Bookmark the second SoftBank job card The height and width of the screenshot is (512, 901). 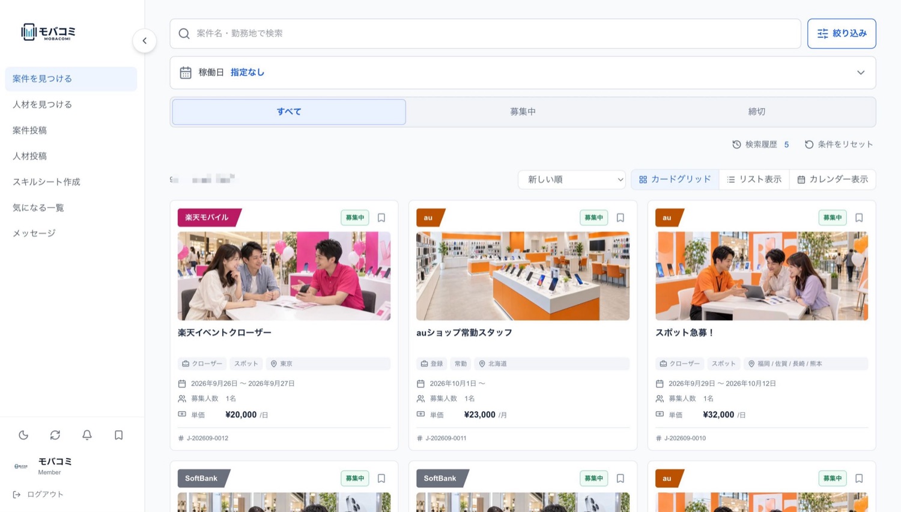(x=620, y=478)
